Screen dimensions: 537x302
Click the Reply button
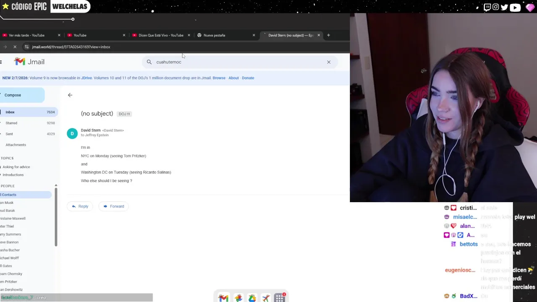[x=80, y=206]
